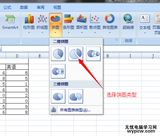Expand the 文本框 dropdown arrow
This screenshot has width=160, height=136.
145,33
